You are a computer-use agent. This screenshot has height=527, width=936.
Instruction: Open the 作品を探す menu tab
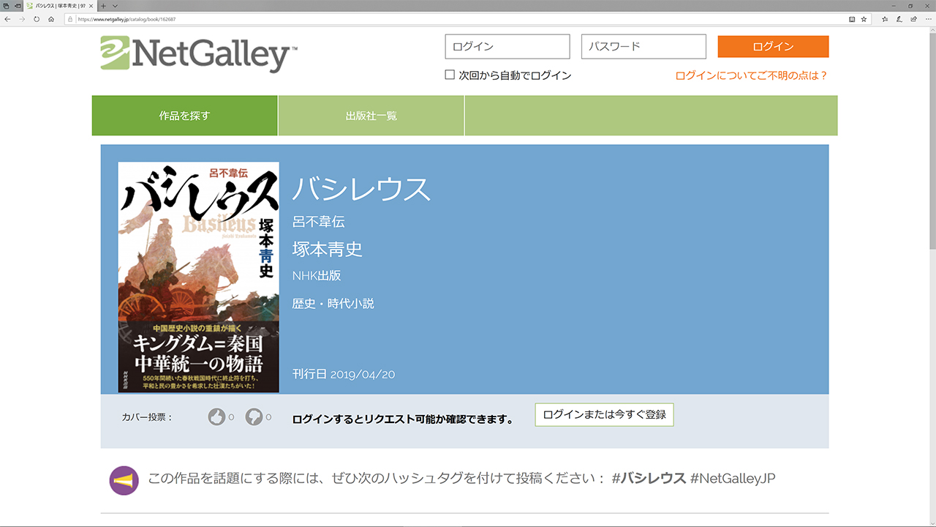pyautogui.click(x=185, y=116)
